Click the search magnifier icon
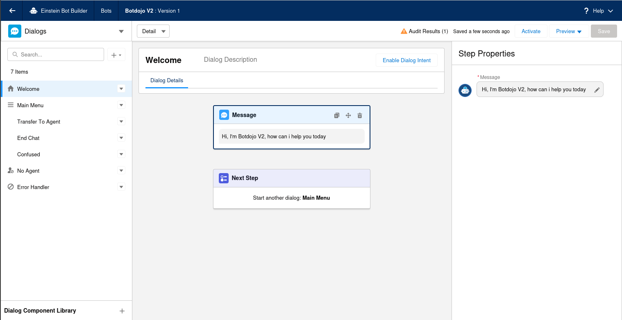 click(x=15, y=54)
